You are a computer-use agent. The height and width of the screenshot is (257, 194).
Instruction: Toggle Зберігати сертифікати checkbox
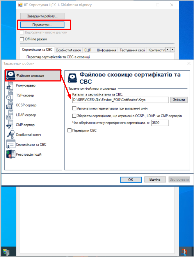[74, 116]
